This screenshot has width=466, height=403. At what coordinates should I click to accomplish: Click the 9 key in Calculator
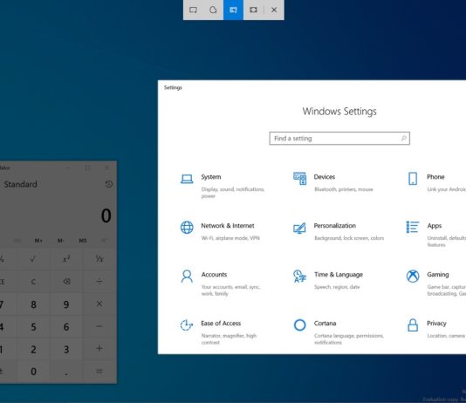66,304
